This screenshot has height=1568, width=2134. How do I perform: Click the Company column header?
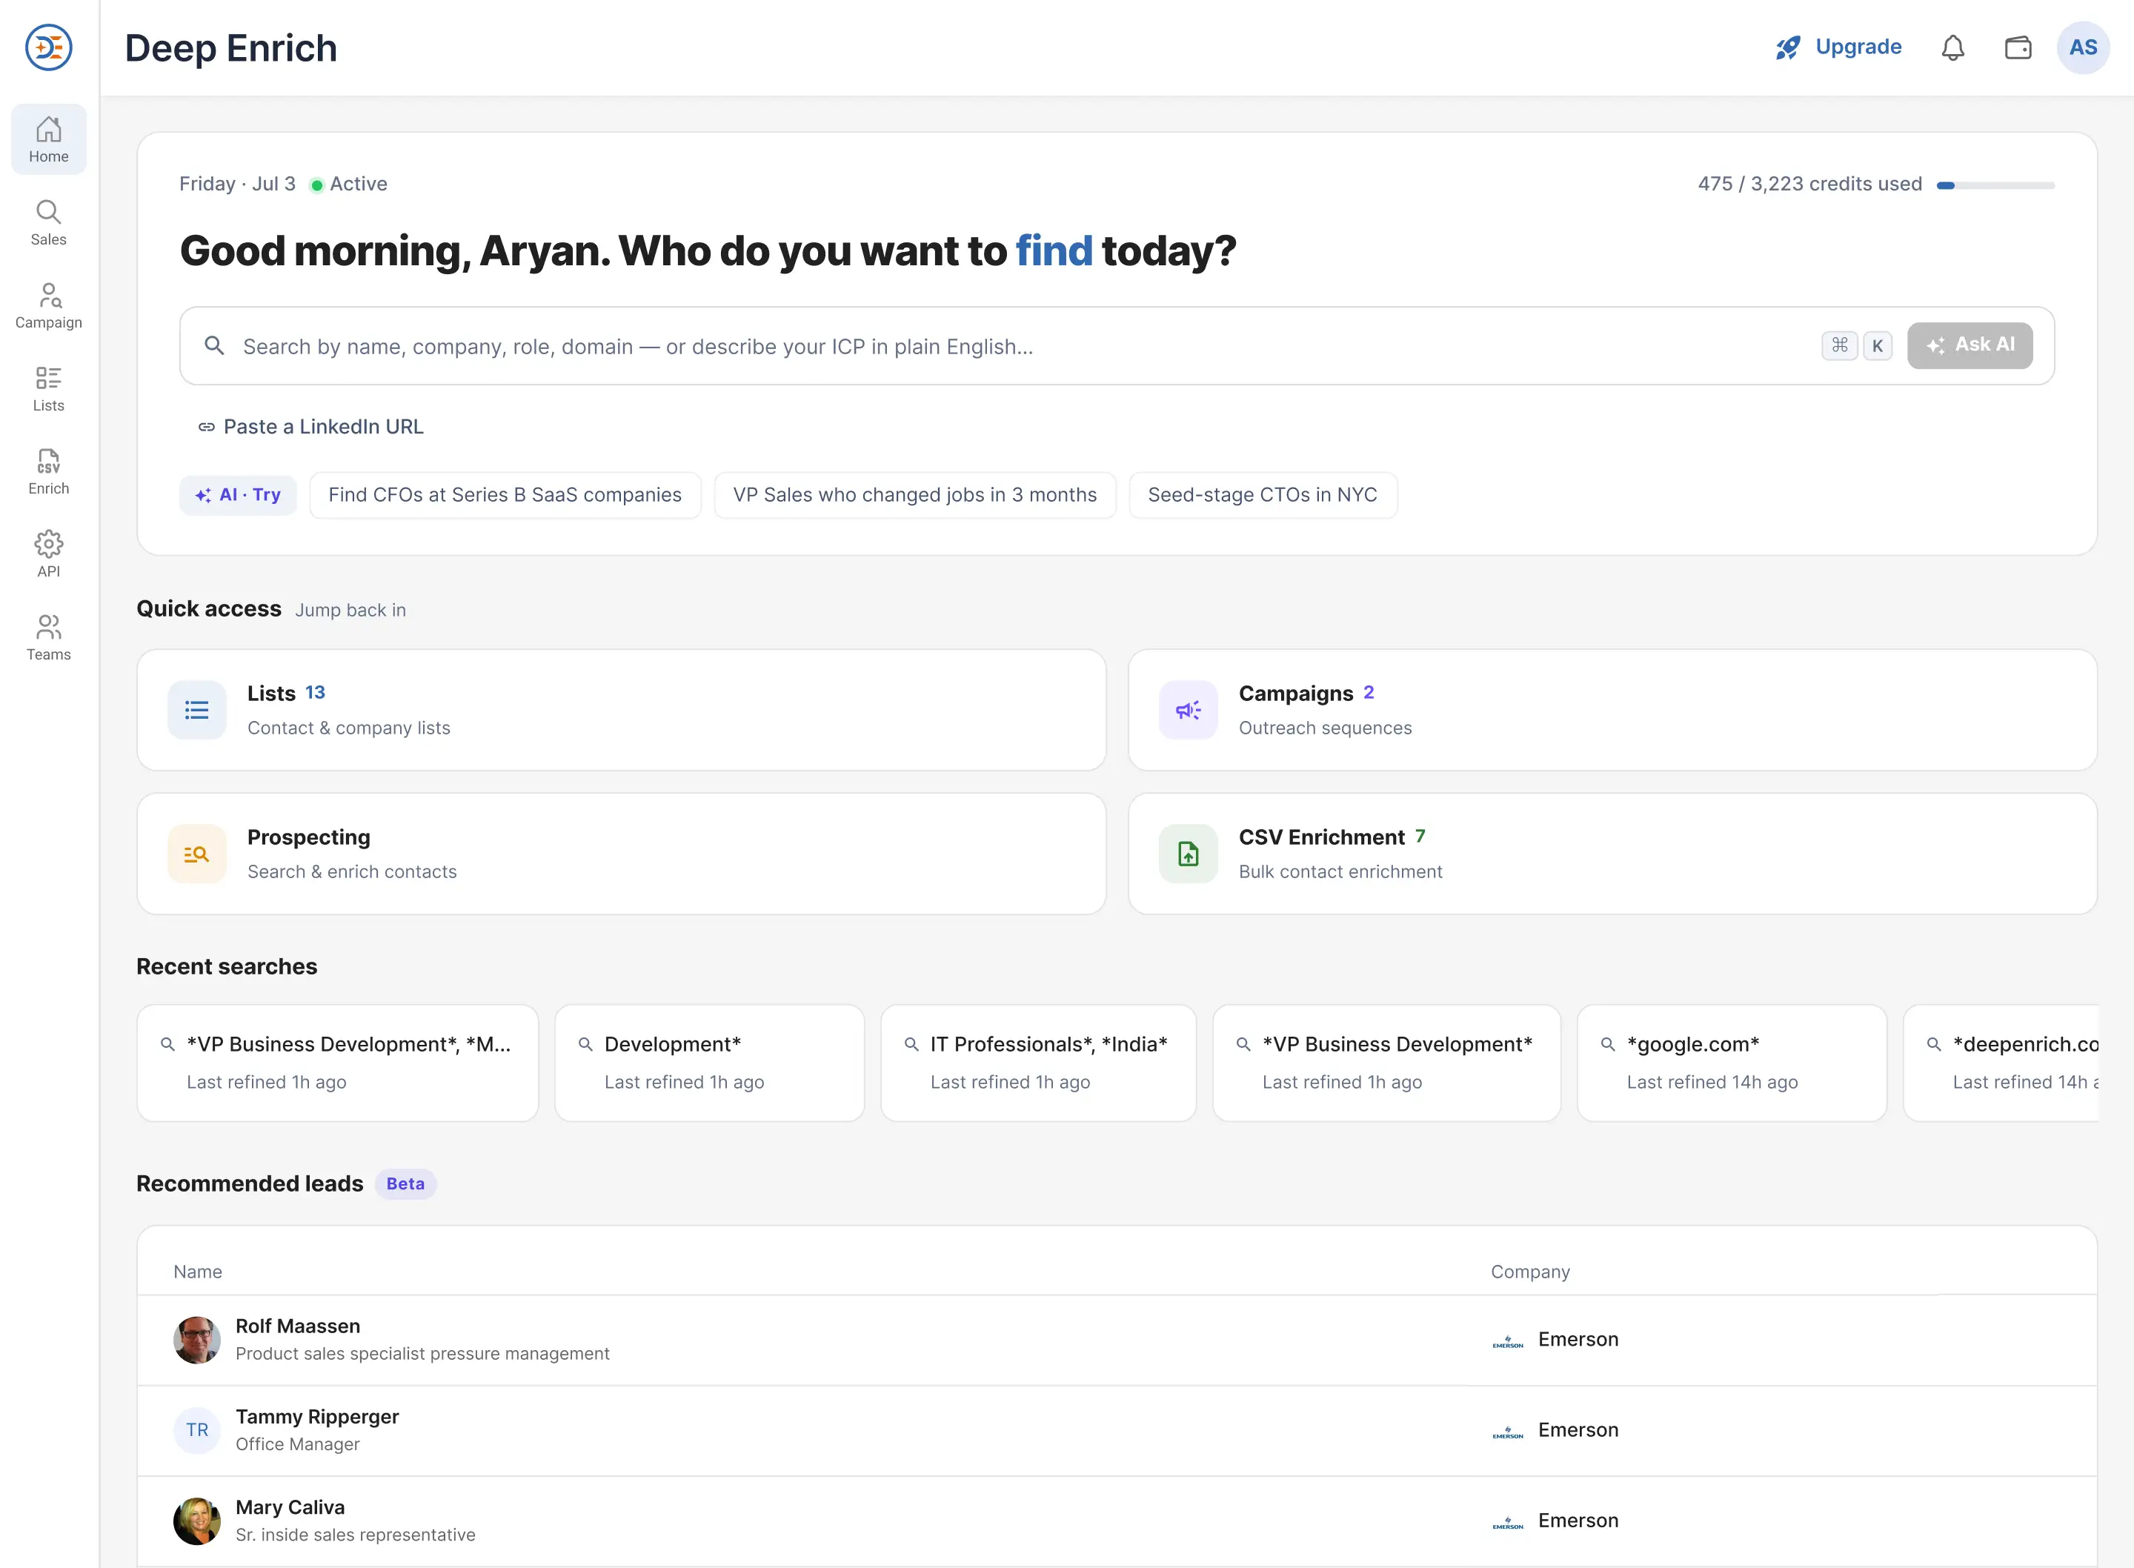(1529, 1272)
